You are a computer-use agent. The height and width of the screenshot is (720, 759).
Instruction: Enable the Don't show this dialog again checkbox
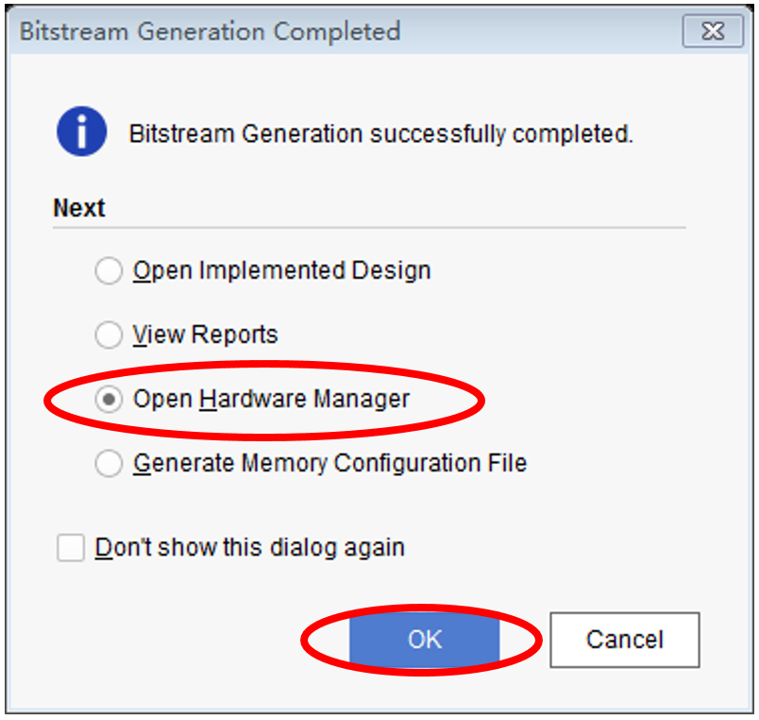71,548
